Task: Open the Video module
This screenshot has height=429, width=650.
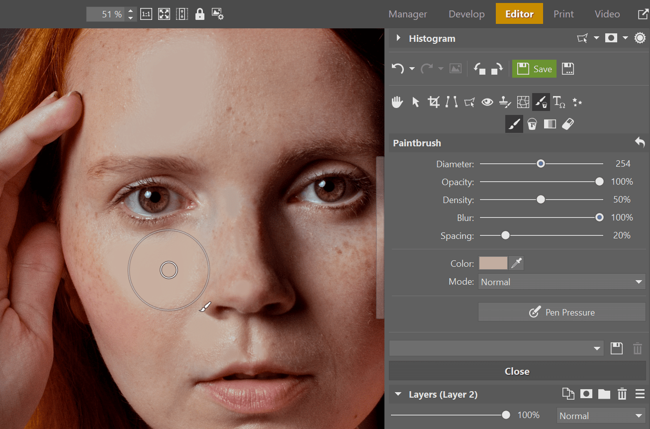Action: coord(607,14)
